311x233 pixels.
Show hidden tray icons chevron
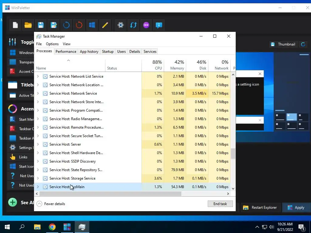point(257,227)
